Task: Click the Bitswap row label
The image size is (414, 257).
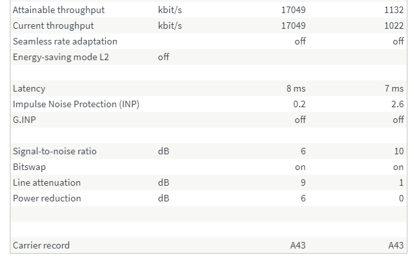Action: click(x=29, y=167)
